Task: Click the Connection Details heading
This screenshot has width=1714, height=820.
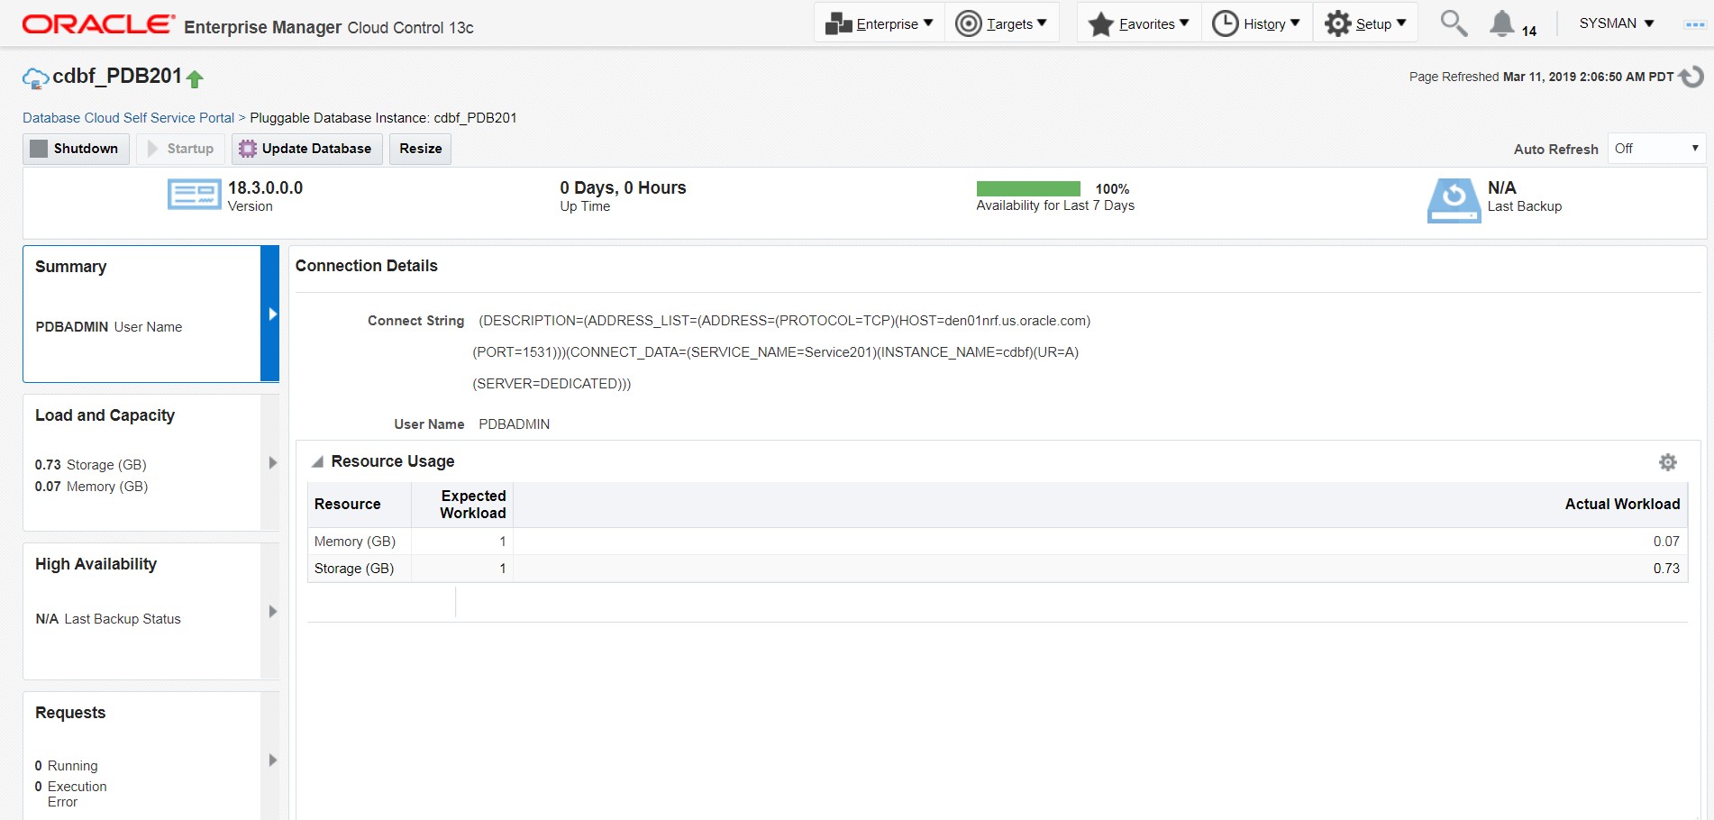Action: 366,266
